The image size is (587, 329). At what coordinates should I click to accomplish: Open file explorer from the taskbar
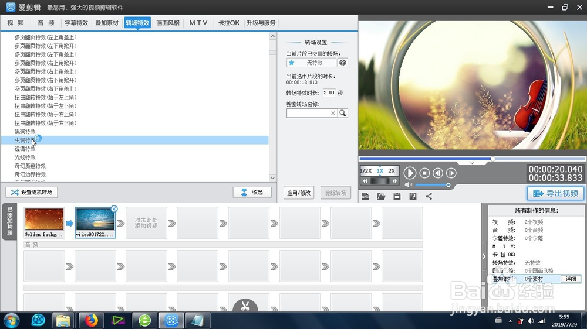(63, 320)
